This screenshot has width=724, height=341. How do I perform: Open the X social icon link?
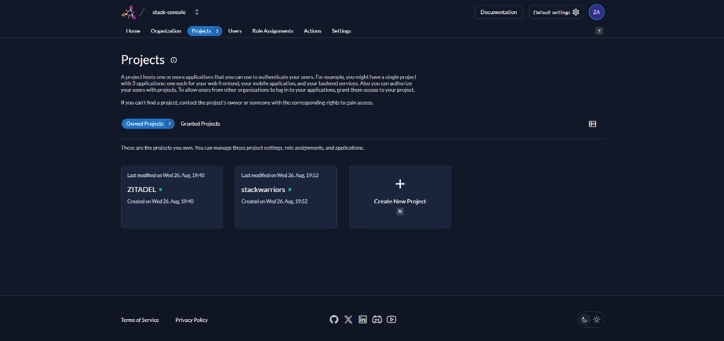coord(348,319)
